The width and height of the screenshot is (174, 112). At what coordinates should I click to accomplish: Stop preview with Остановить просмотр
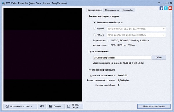click(20, 106)
